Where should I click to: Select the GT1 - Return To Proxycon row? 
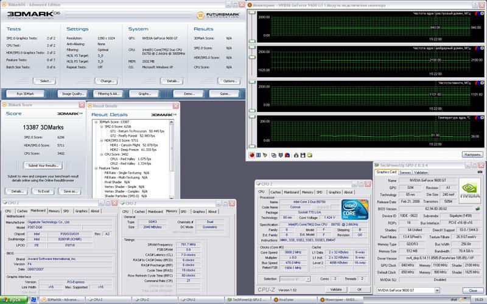137,131
